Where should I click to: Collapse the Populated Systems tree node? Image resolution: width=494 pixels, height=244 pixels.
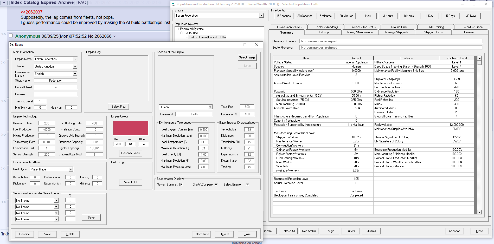[x=177, y=29]
